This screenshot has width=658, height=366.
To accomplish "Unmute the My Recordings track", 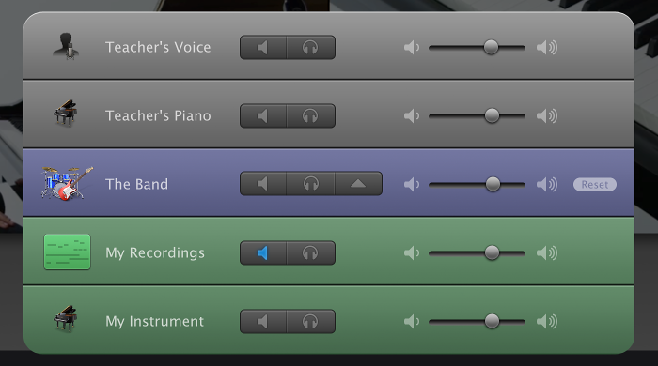I will [263, 253].
